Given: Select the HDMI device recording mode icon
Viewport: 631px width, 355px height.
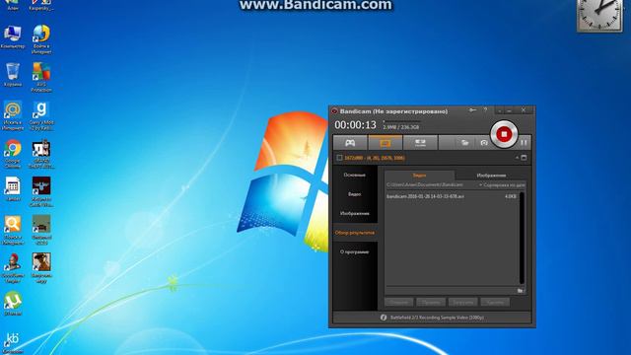Looking at the screenshot, I should click(x=420, y=143).
